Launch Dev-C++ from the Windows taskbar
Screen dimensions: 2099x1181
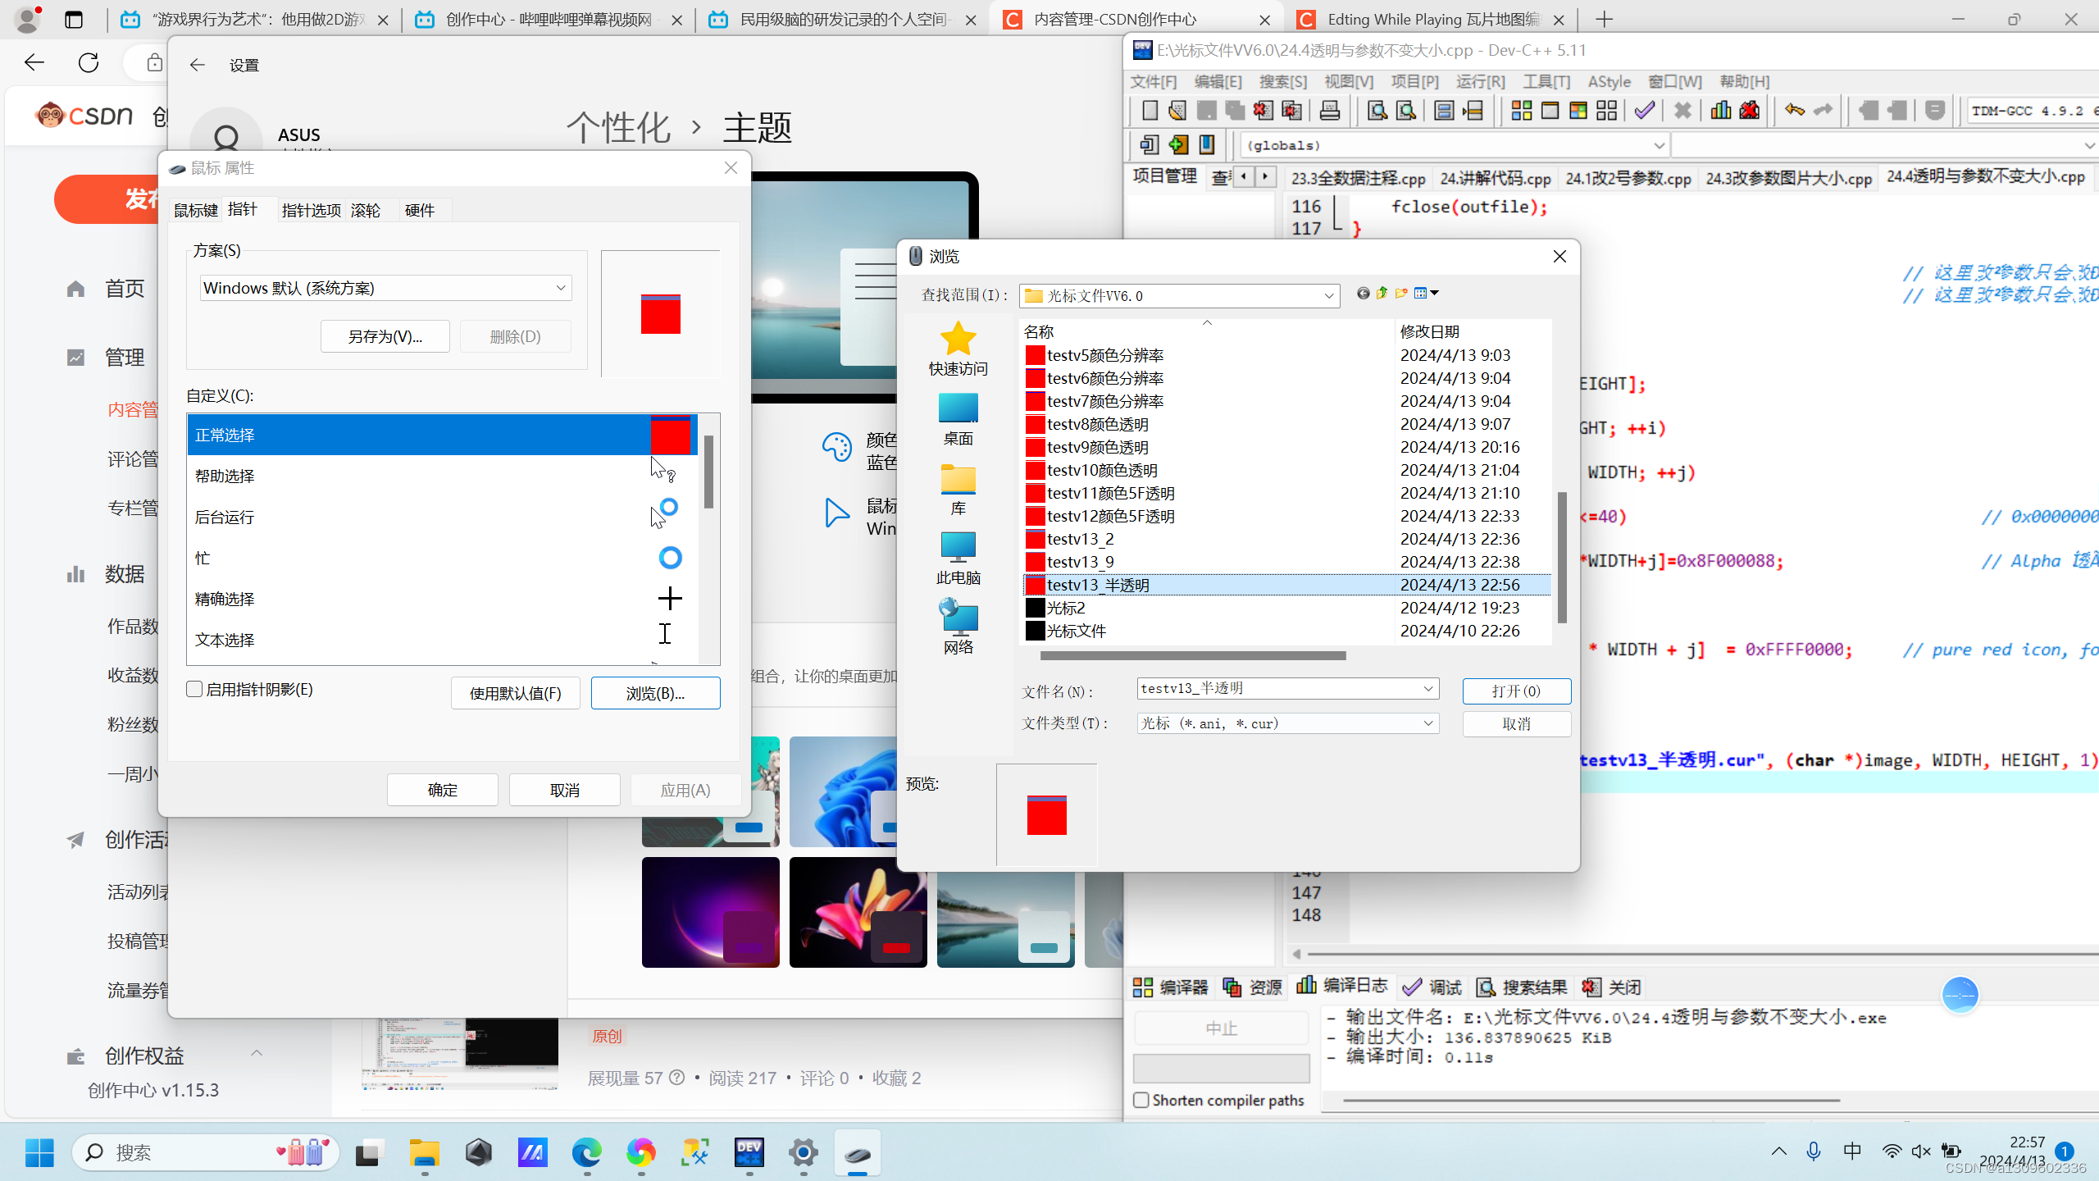749,1152
